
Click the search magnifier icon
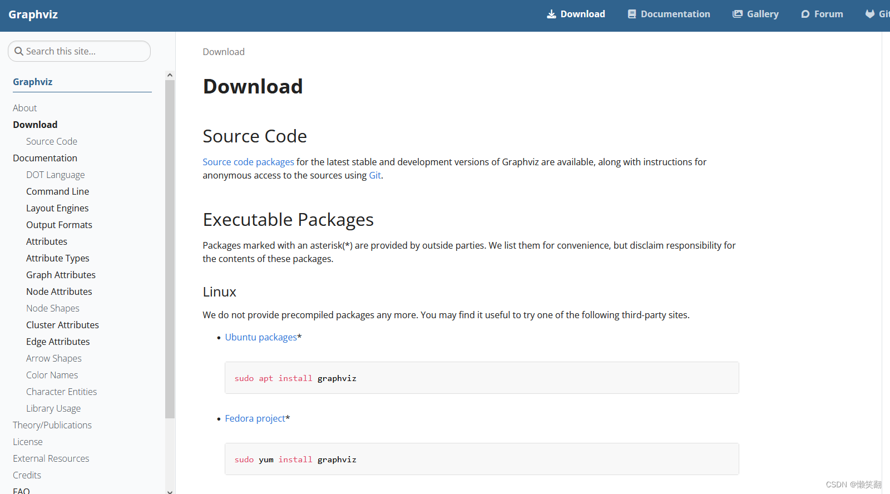19,51
